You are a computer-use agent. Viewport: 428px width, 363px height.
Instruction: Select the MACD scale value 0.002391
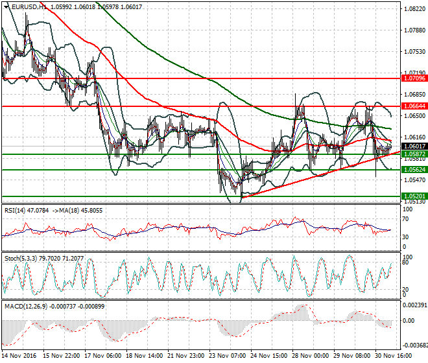coord(415,305)
